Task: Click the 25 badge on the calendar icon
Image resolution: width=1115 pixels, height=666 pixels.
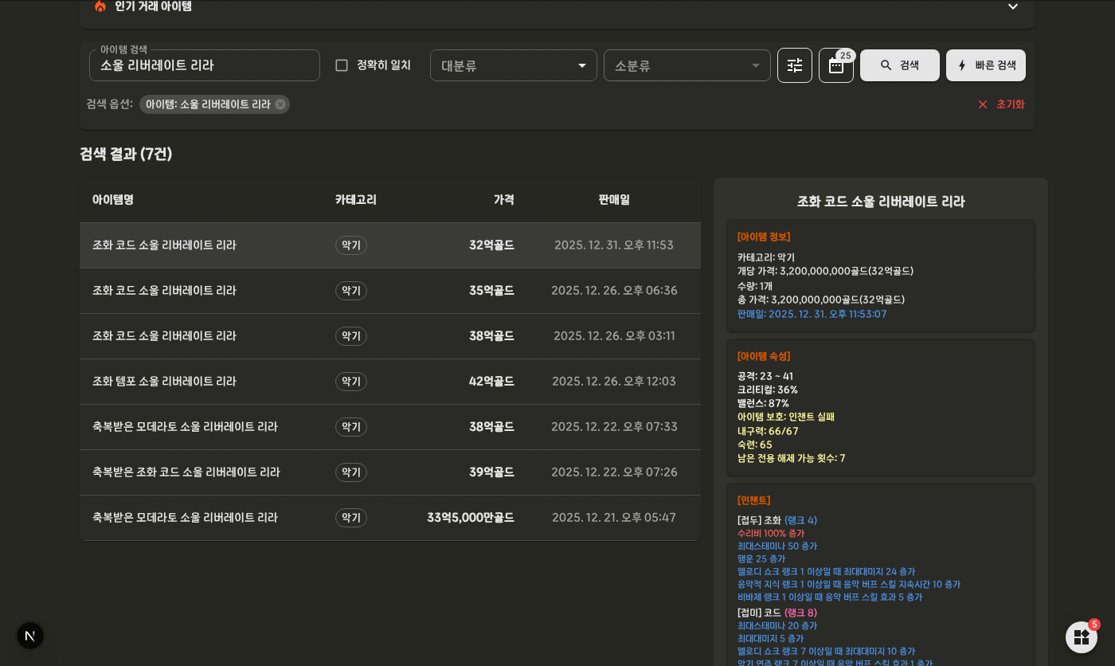Action: (846, 56)
